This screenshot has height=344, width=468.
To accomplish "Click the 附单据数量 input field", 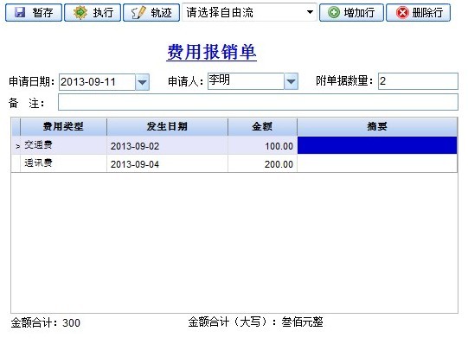I will click(418, 81).
